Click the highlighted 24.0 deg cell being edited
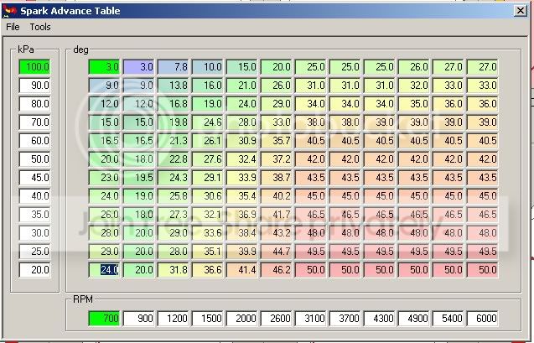This screenshot has height=343, width=534. click(x=104, y=270)
